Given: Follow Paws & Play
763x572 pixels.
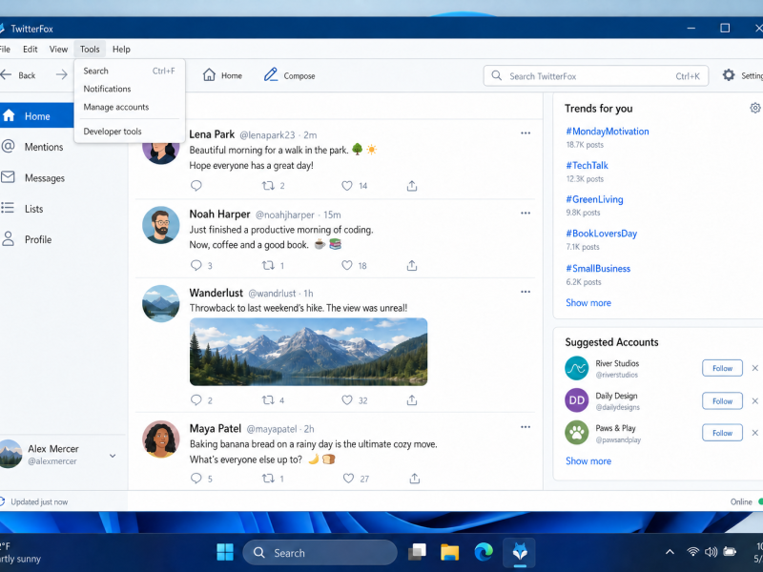Looking at the screenshot, I should (x=722, y=433).
